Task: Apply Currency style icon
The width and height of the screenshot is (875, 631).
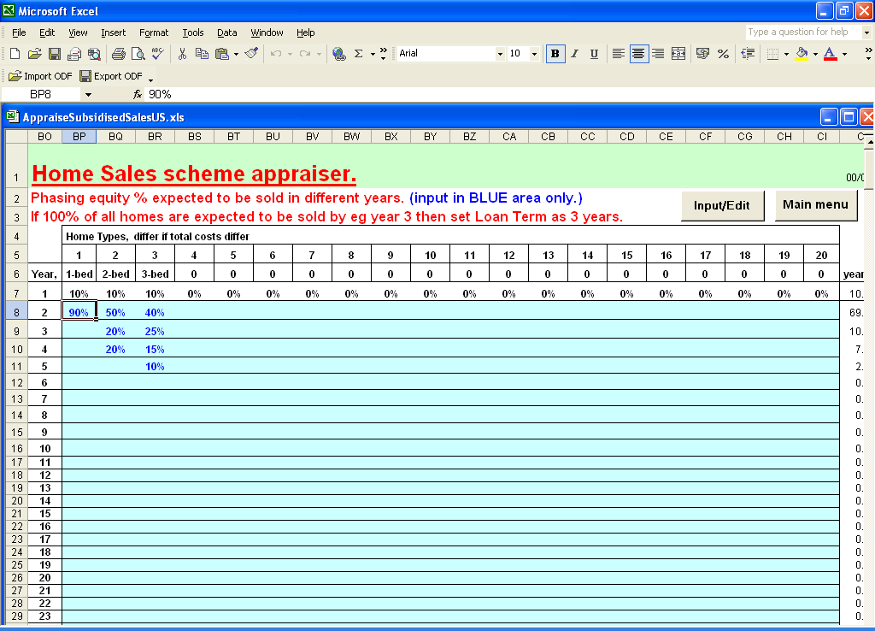Action: pyautogui.click(x=703, y=54)
